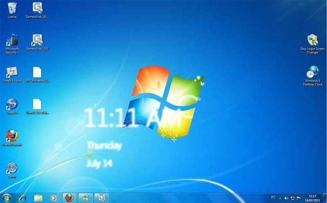Select the GamersFirst LIVE! desktop shortcut

pos(37,42)
